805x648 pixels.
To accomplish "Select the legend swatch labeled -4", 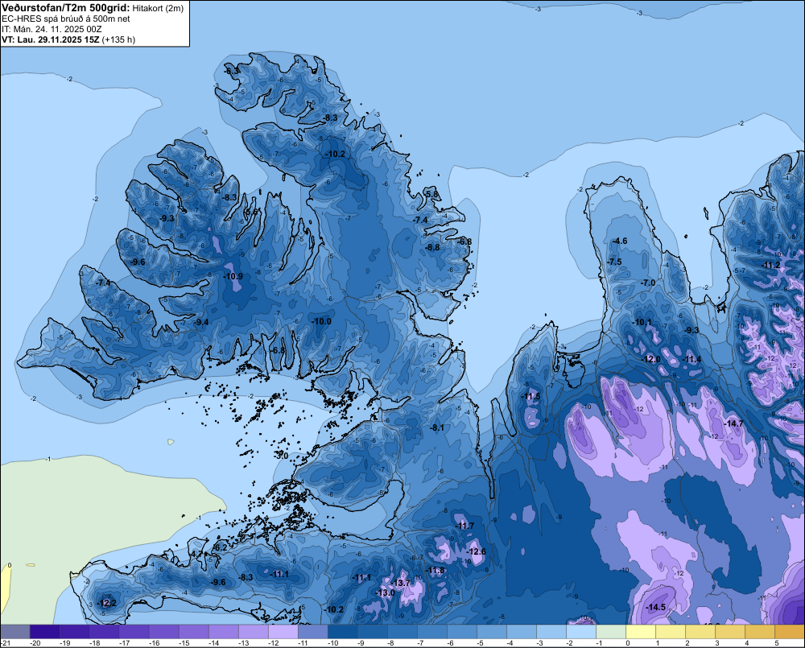I will [x=521, y=631].
